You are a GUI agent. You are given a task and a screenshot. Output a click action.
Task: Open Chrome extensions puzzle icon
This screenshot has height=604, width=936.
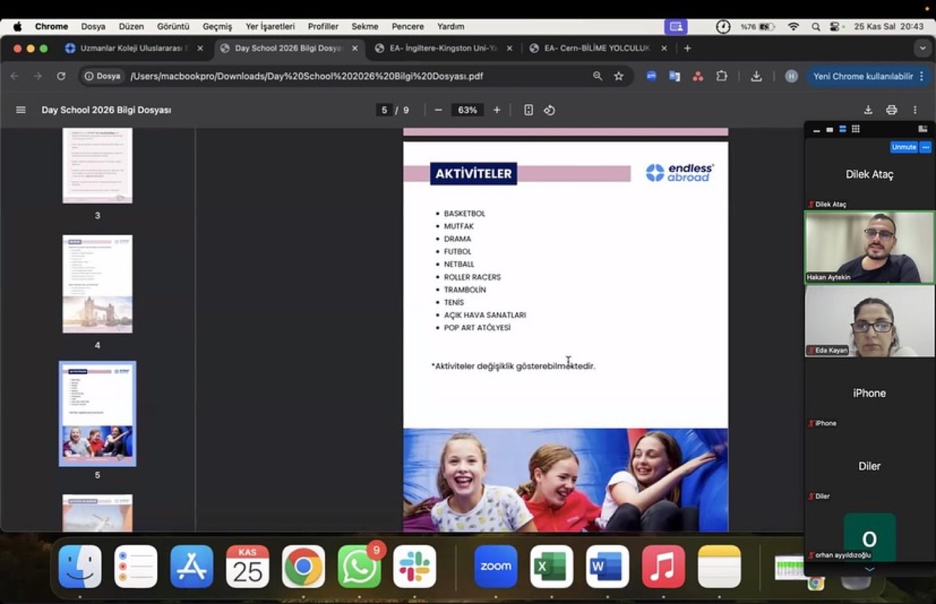pos(721,76)
